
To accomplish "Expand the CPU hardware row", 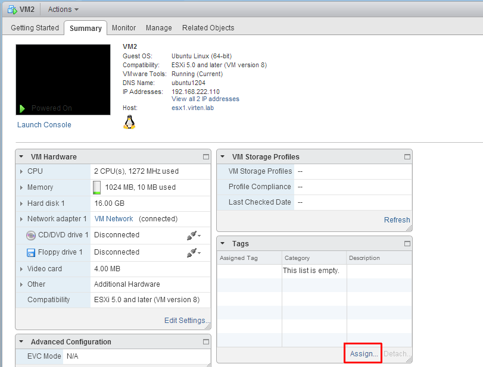I will [21, 171].
